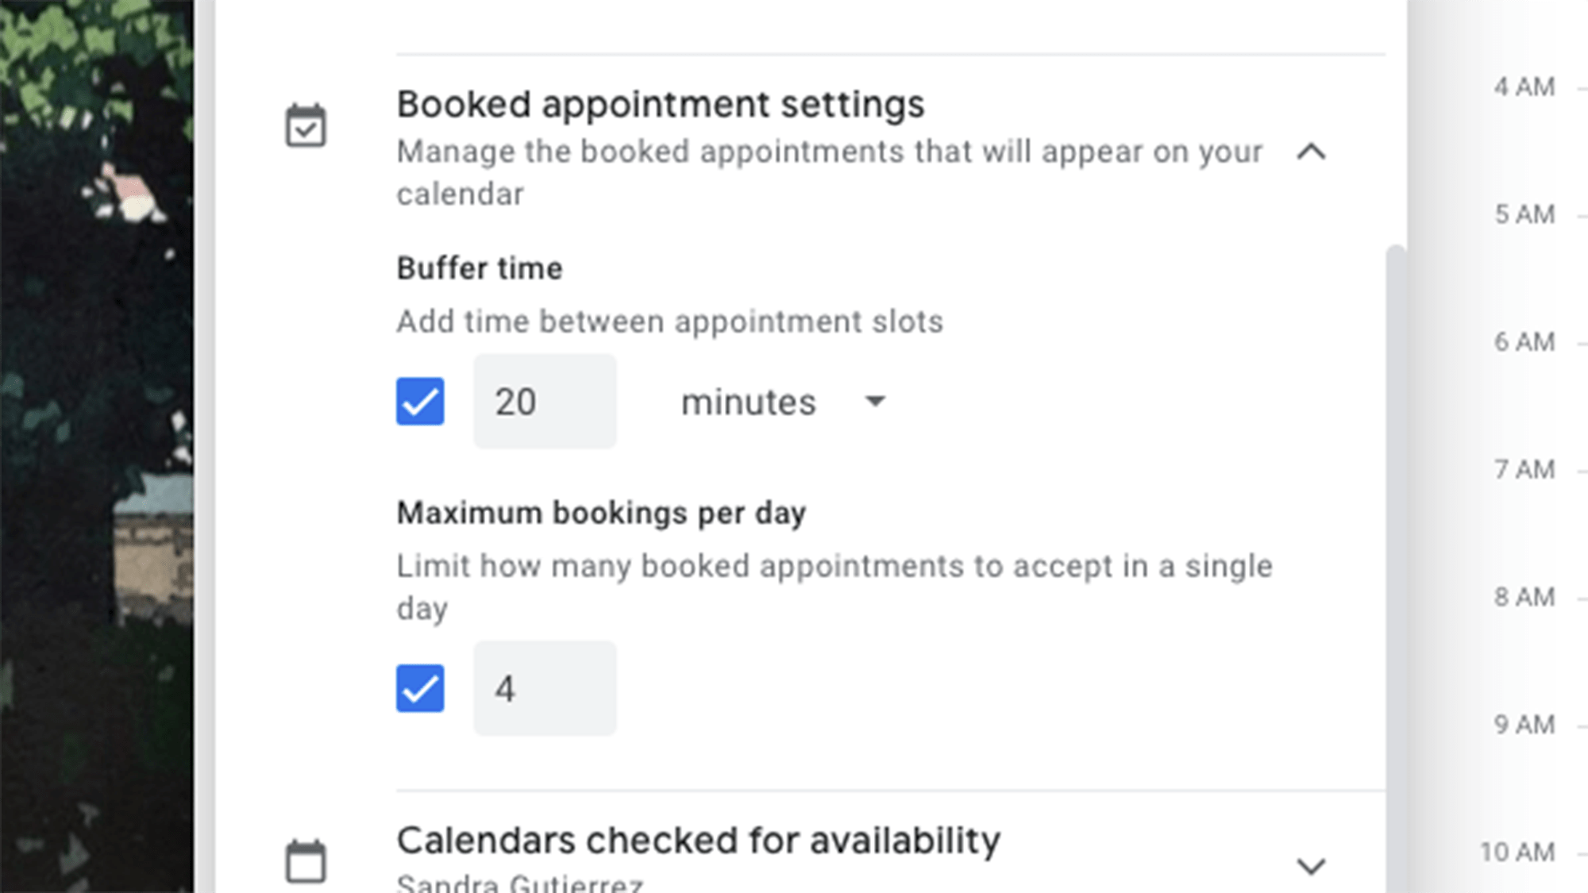Click the Sandra Gutierrez calendar name
Image resolution: width=1588 pixels, height=893 pixels.
click(x=520, y=884)
